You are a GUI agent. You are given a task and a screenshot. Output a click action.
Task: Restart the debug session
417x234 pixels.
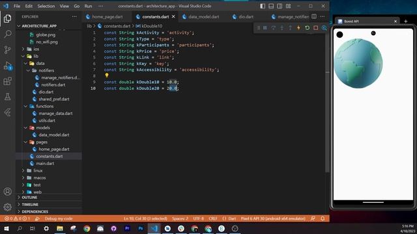click(x=307, y=28)
